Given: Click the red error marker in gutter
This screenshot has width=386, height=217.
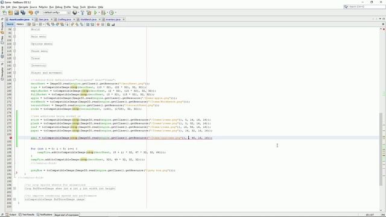Looking at the screenshot, I should [x=11, y=138].
